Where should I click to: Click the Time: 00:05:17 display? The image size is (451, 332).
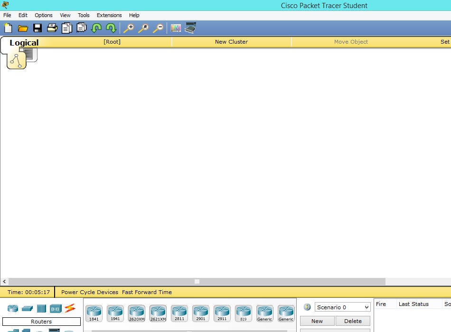[28, 292]
